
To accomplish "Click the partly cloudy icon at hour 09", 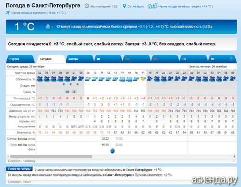I will coord(88,79).
